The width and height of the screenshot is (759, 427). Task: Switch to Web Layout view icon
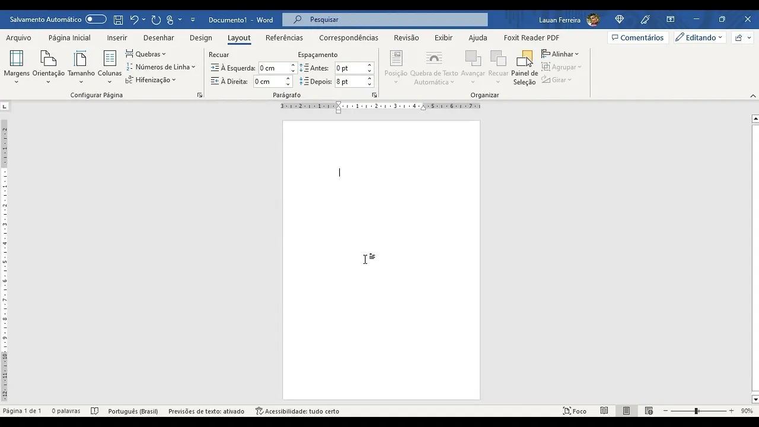(x=649, y=411)
